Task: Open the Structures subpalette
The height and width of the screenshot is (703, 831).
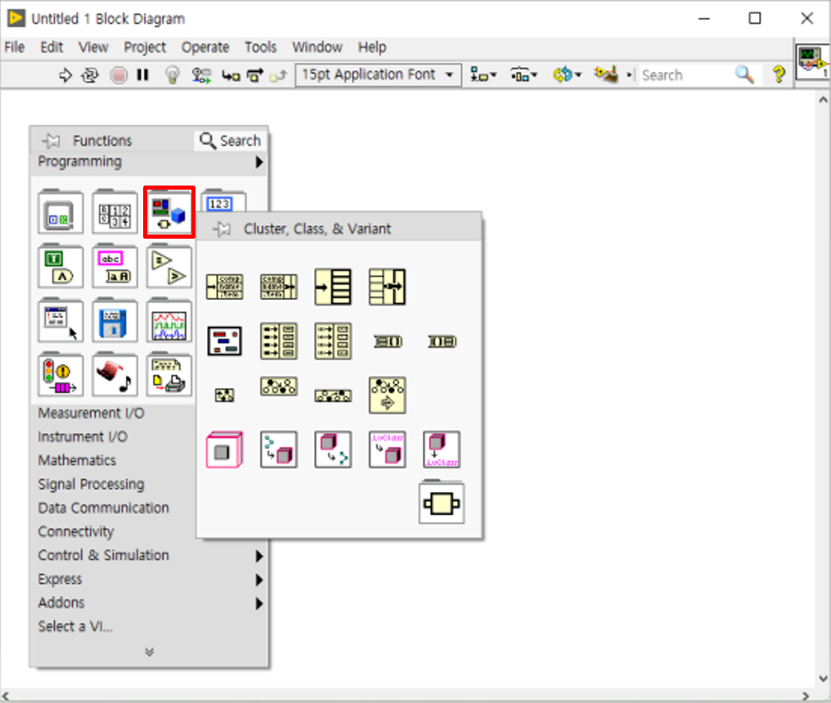Action: (61, 213)
